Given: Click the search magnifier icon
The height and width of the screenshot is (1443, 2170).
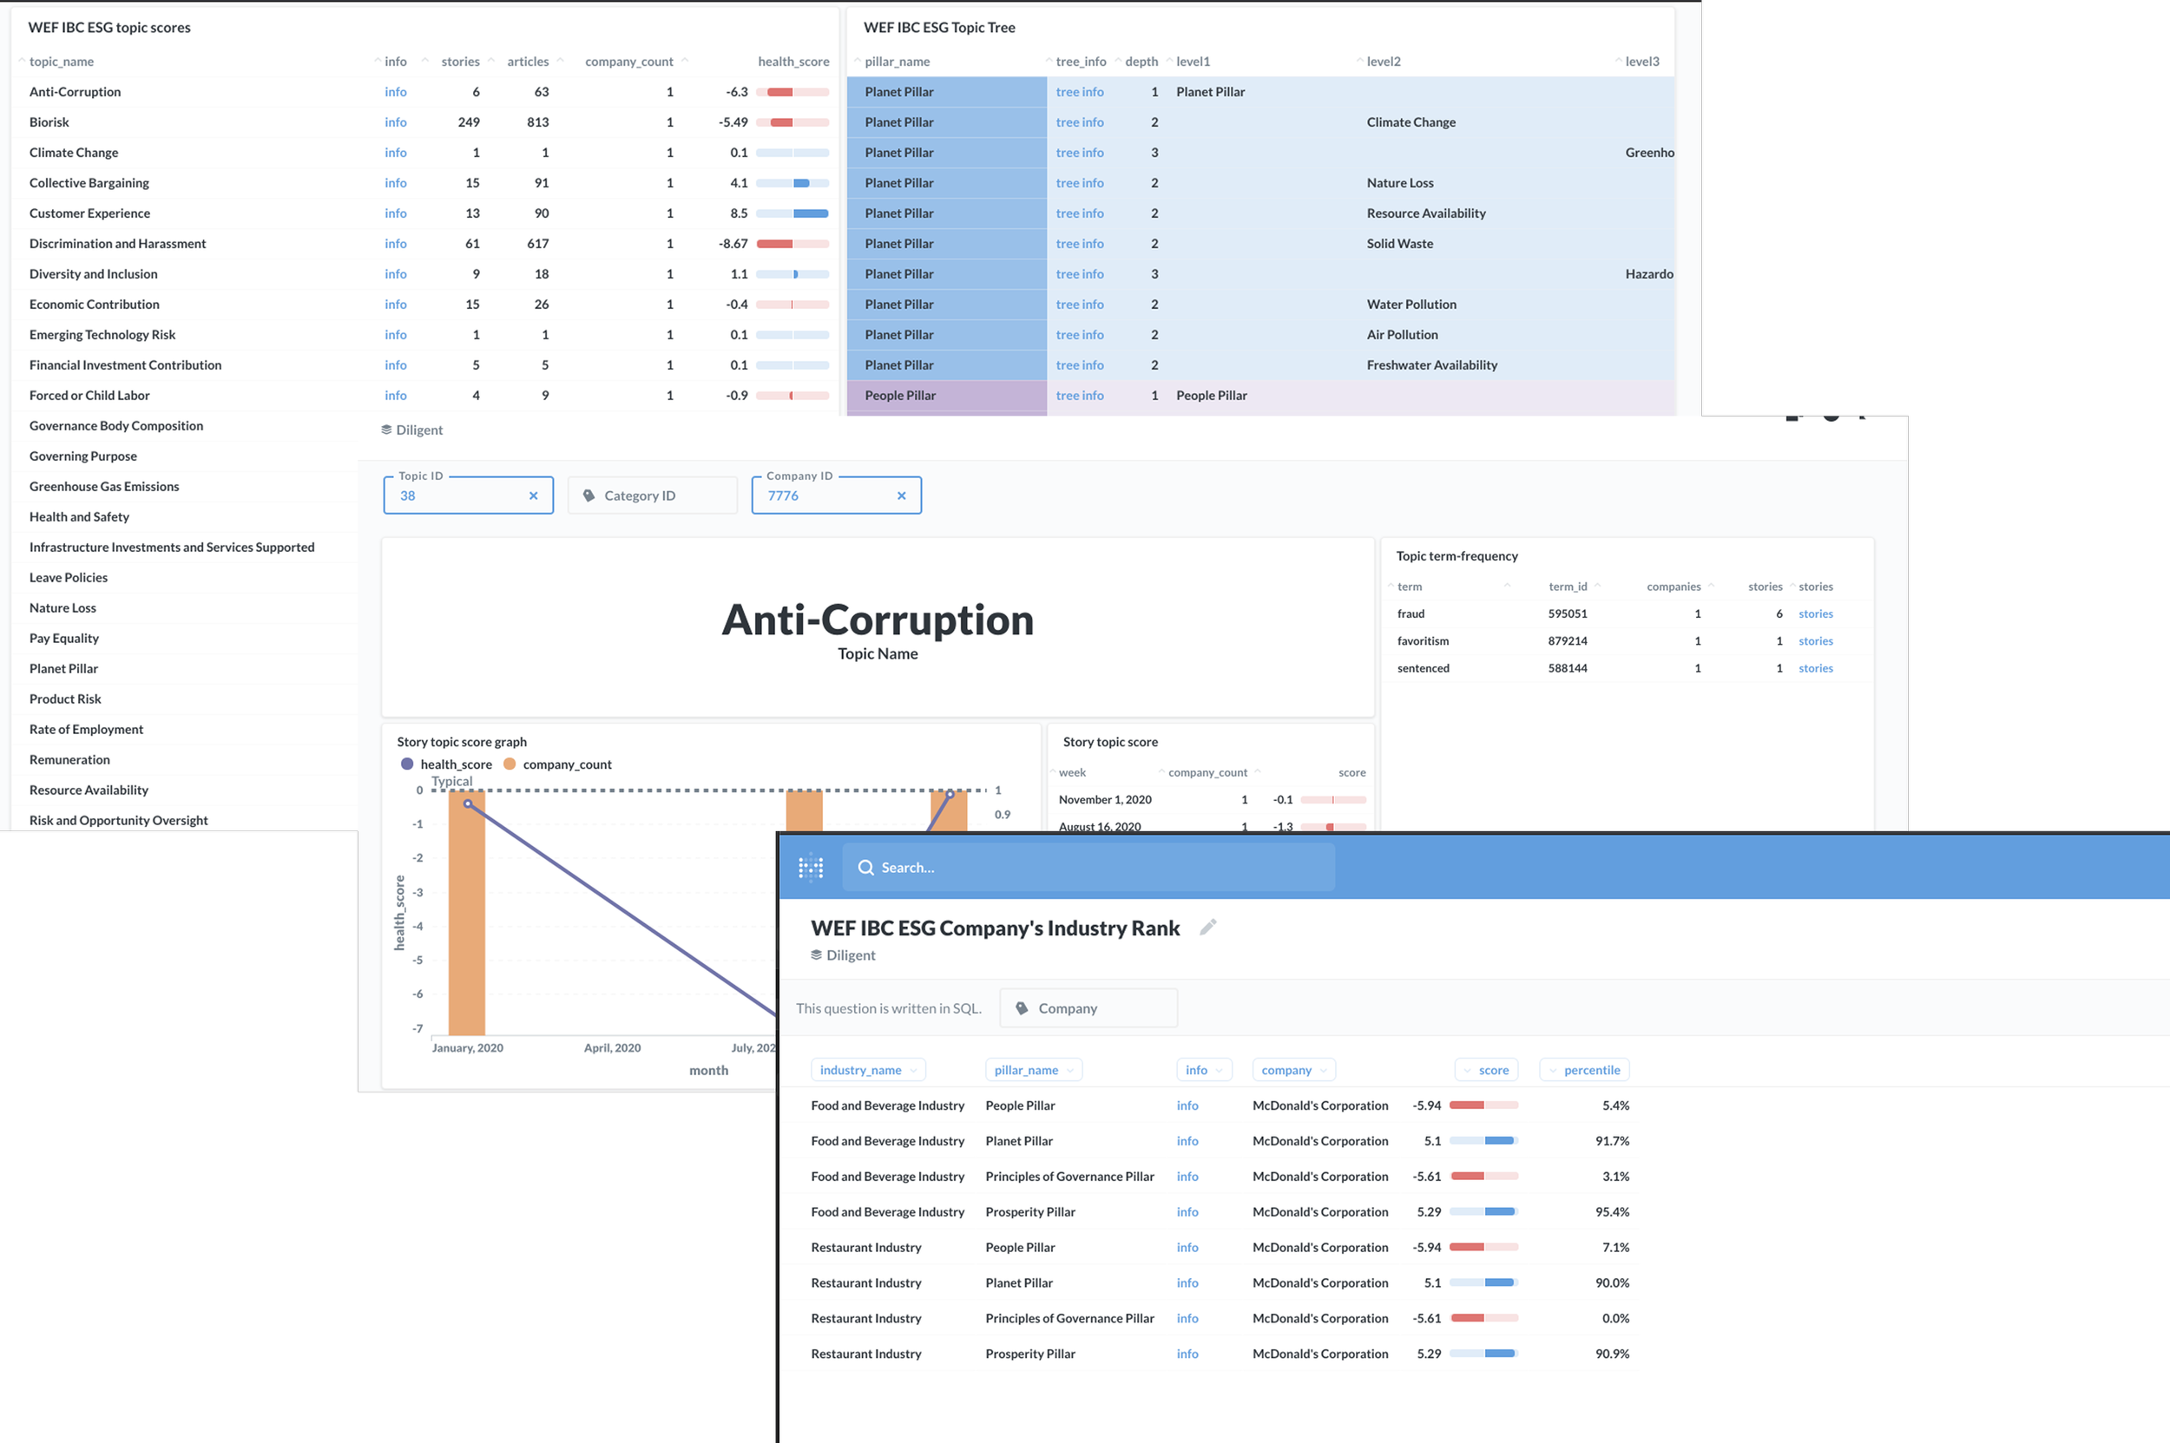Looking at the screenshot, I should [865, 867].
